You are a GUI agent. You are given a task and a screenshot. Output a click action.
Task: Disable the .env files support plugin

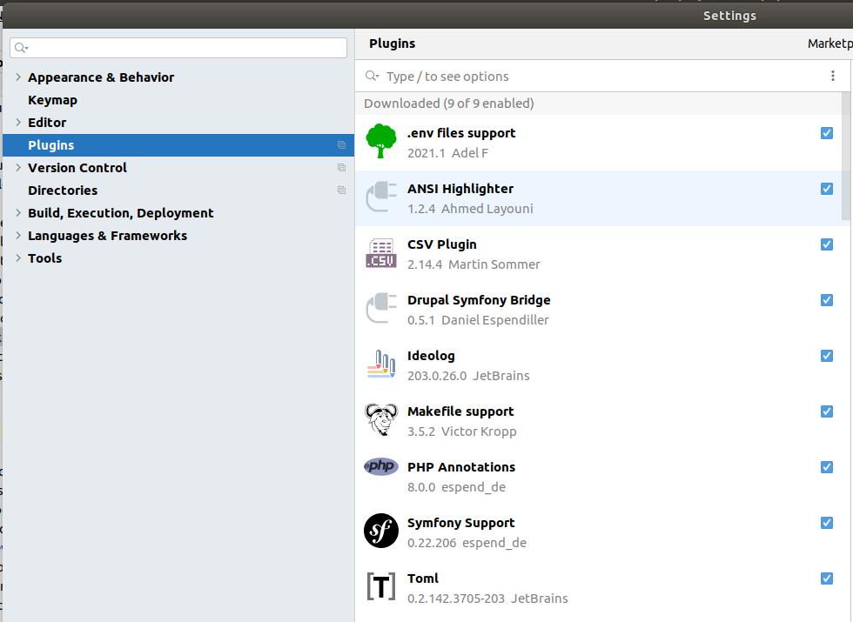(x=827, y=133)
